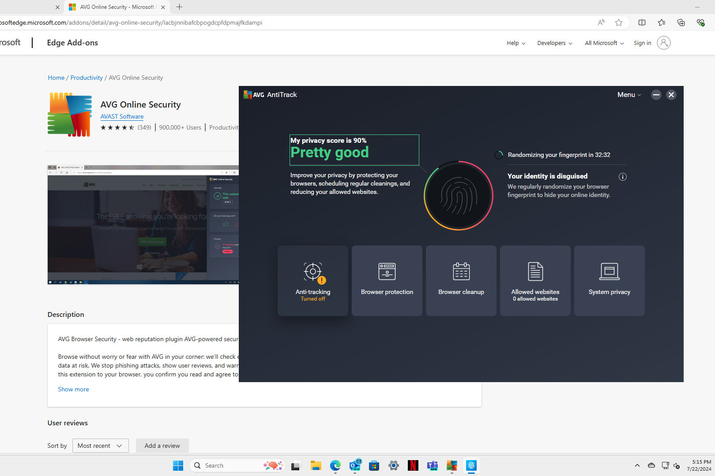Go to Home breadcrumb link
This screenshot has height=476, width=715.
point(56,78)
